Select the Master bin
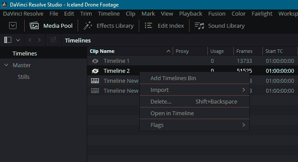The image size is (298, 162). coord(22,65)
